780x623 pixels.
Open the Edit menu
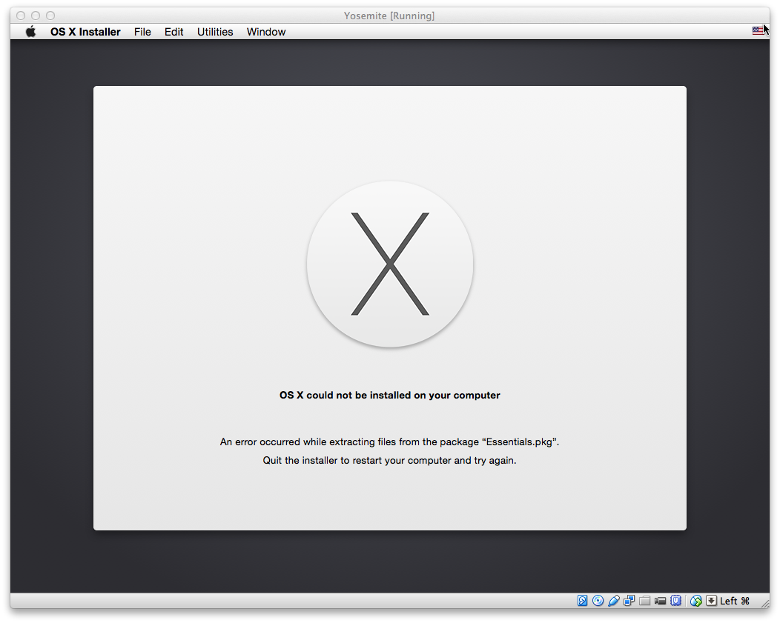point(173,32)
